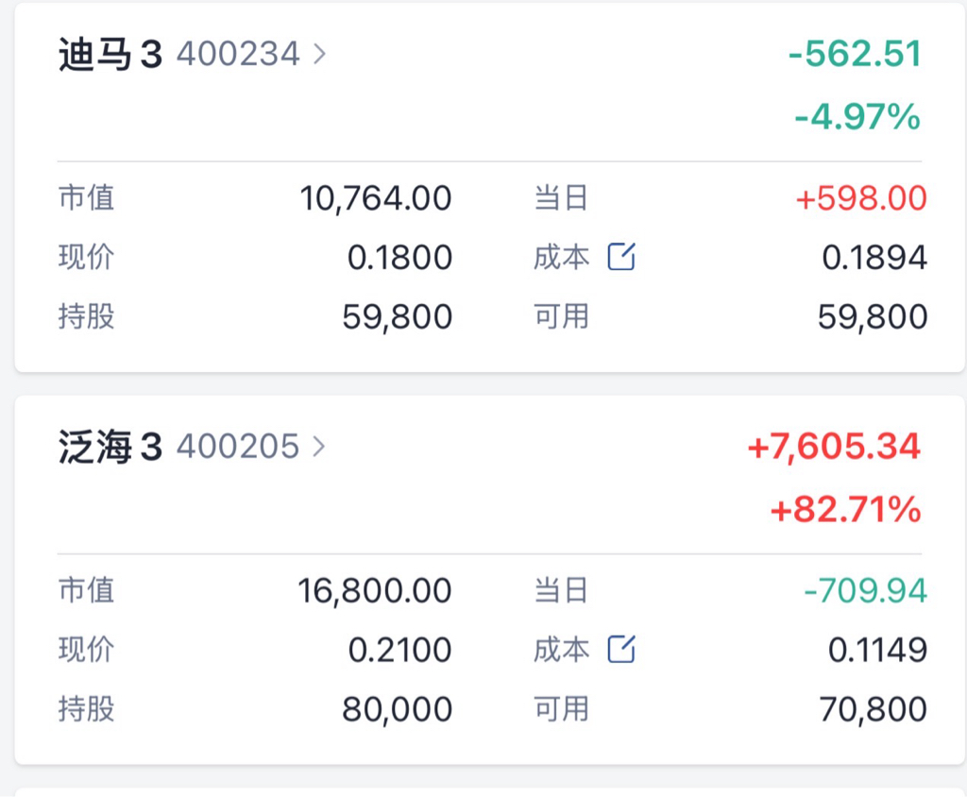The image size is (967, 797).
Task: Tap 泛海3 daily loss -709.94
Action: point(866,591)
